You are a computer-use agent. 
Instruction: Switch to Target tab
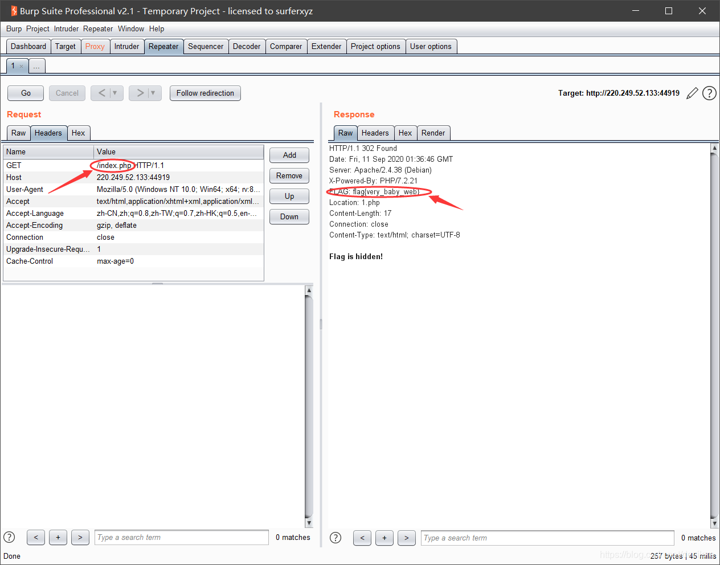pyautogui.click(x=66, y=47)
